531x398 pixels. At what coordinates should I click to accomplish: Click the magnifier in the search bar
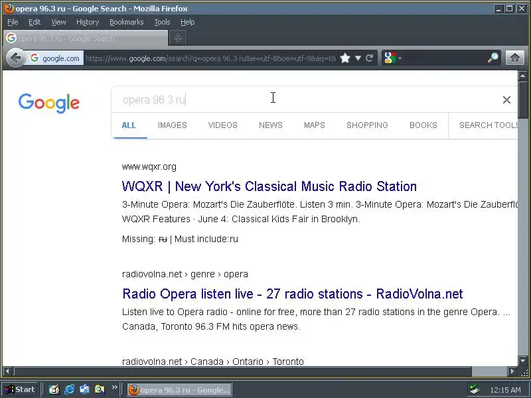point(493,58)
